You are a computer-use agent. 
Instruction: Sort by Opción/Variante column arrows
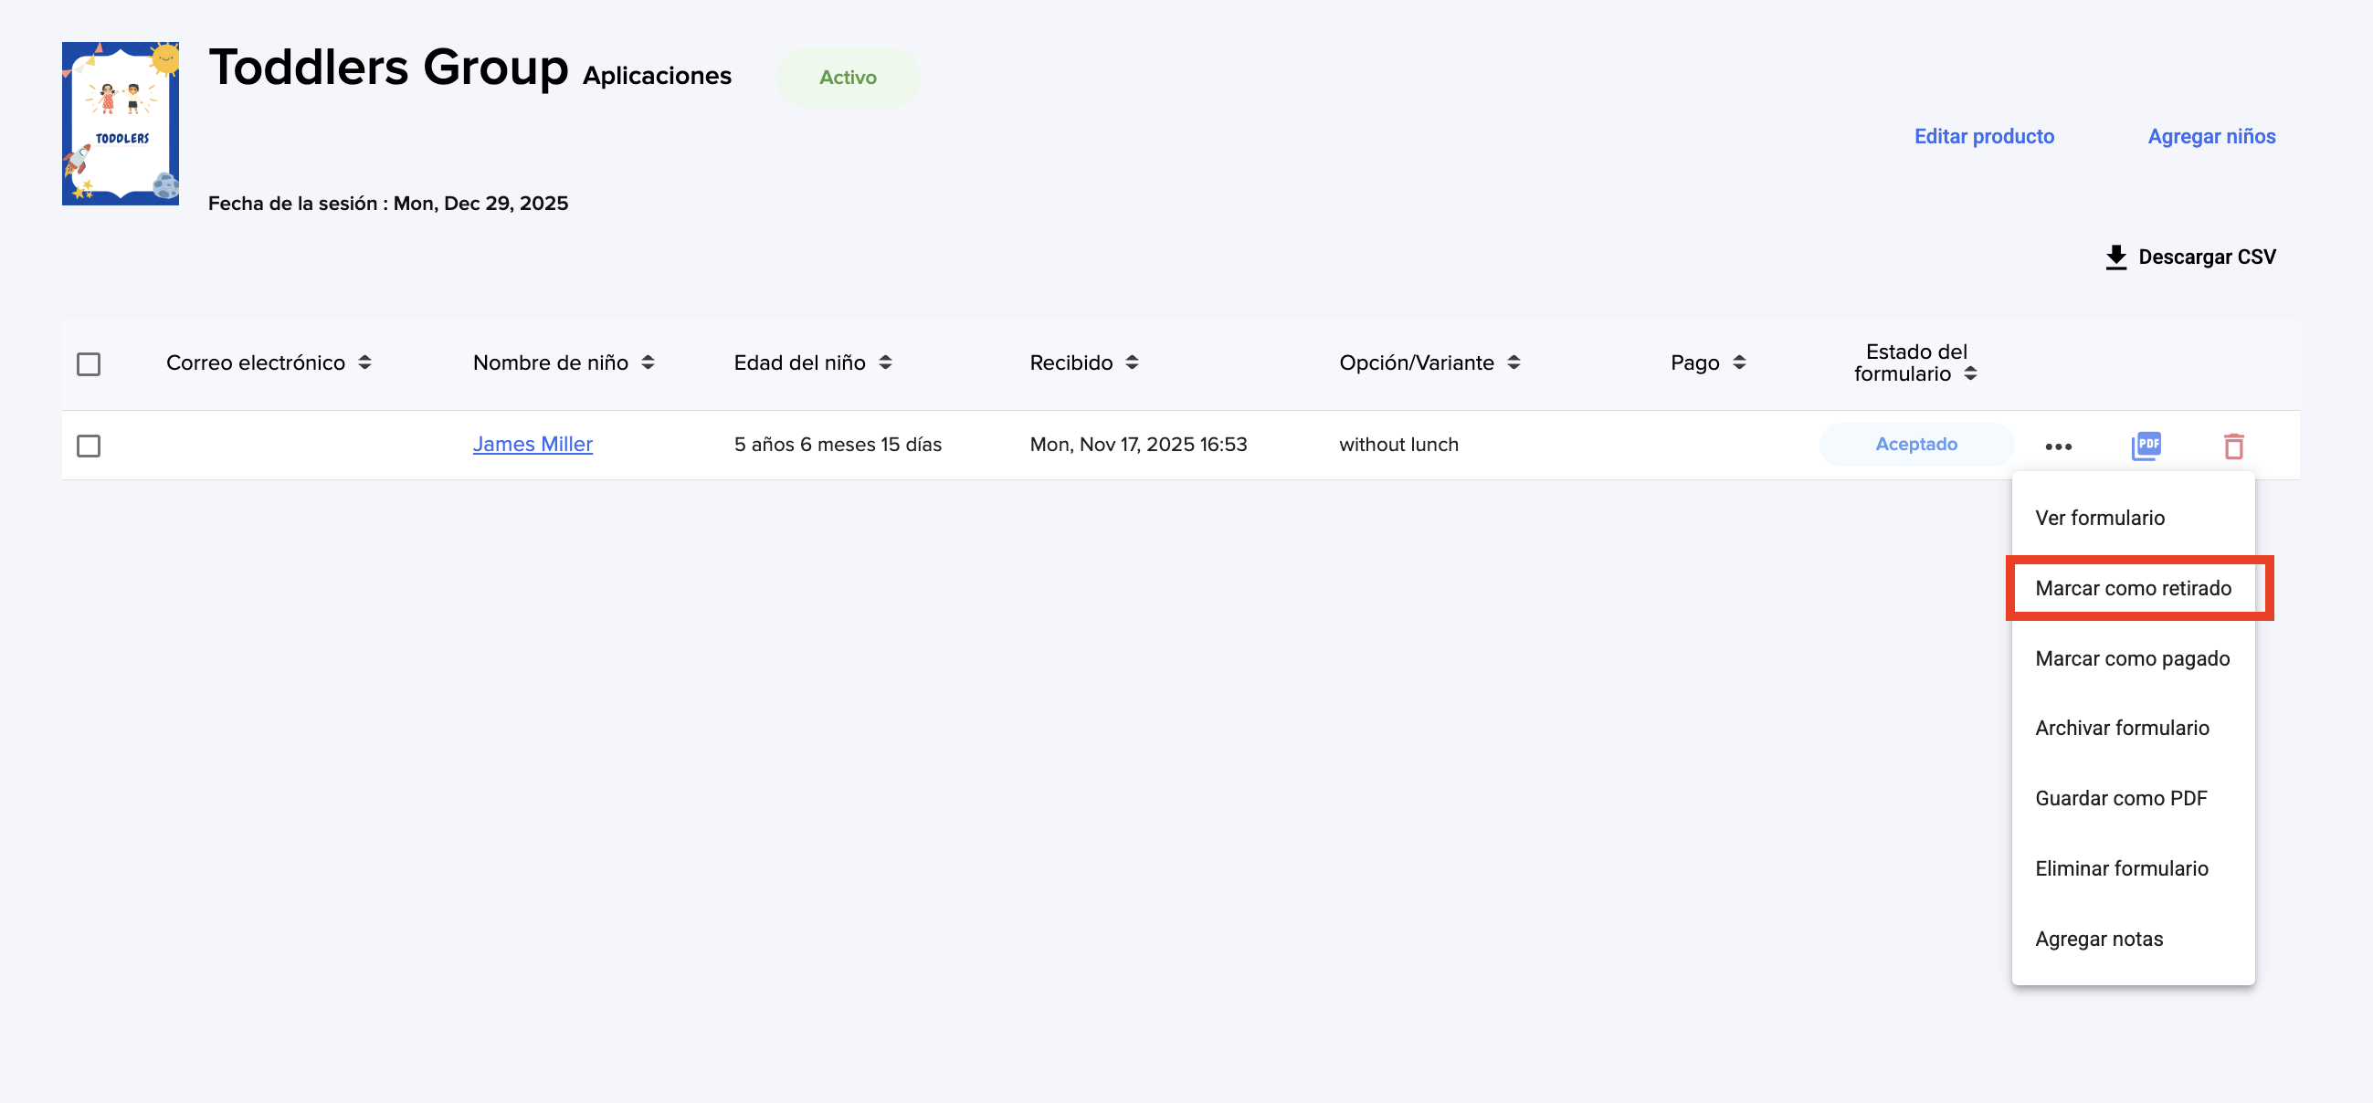[1513, 362]
